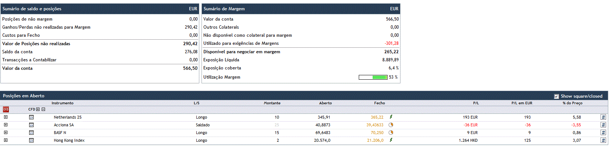Click the Hong Kong Index calendar icon
Viewport: 609px width, 148px height.
[31, 141]
